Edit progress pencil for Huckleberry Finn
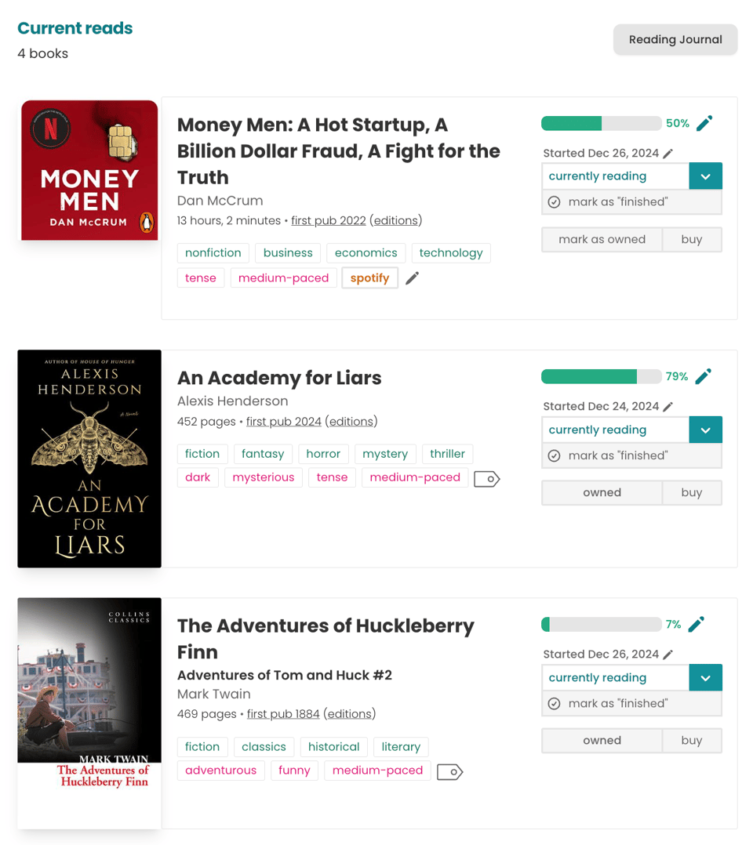The width and height of the screenshot is (753, 845). click(x=697, y=624)
